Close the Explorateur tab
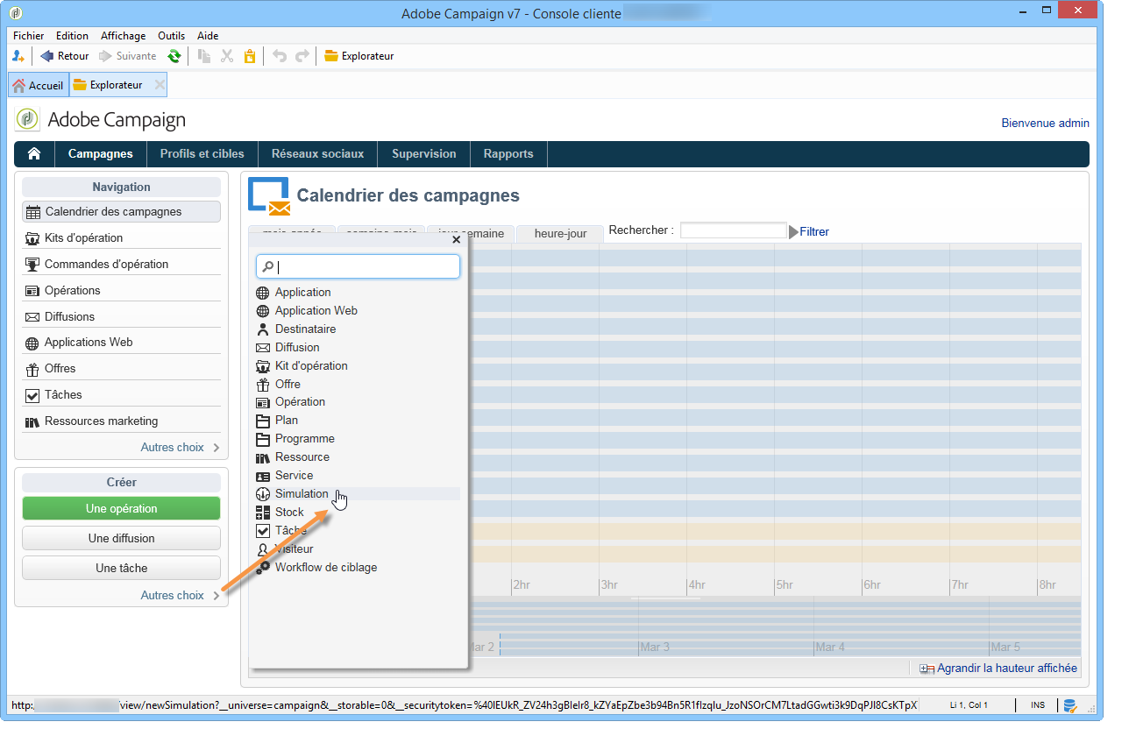Screen dimensions: 1129x743 (159, 85)
